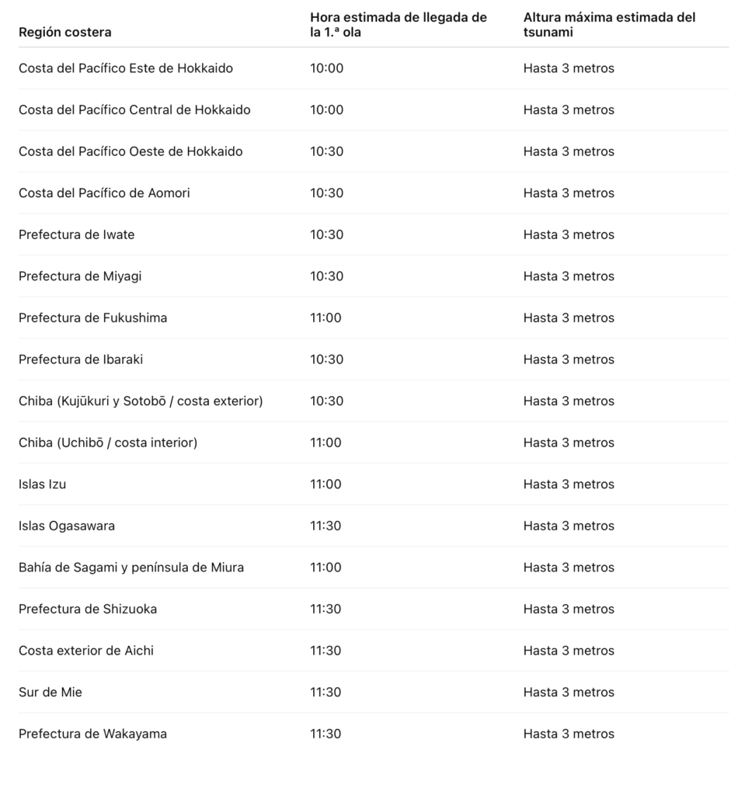Click the "Altura máxima estimada del tsunami" header
This screenshot has width=738, height=795.
point(609,24)
